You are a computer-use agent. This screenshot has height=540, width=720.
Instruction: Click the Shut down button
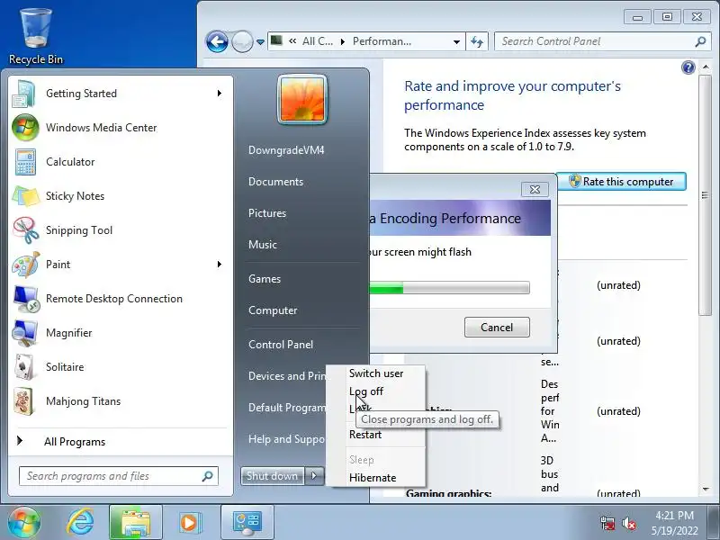point(272,476)
